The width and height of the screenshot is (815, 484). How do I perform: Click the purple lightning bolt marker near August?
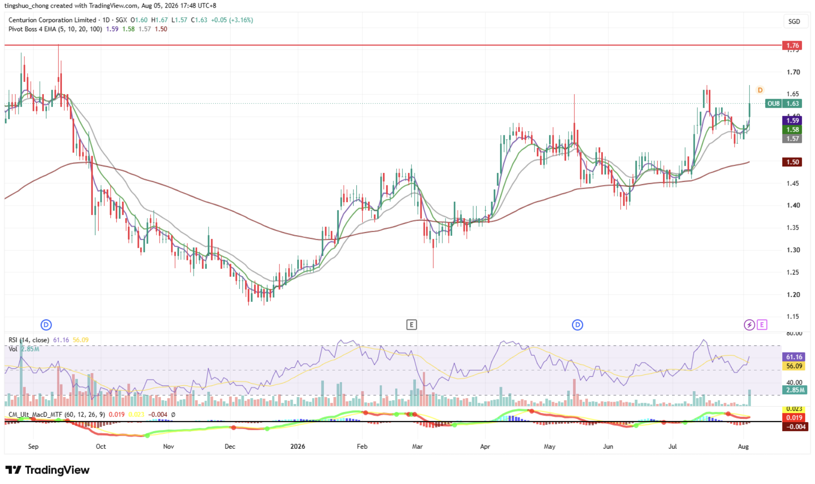point(749,325)
